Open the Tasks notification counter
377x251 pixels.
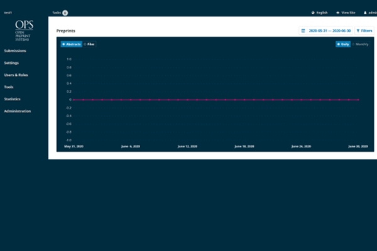65,12
